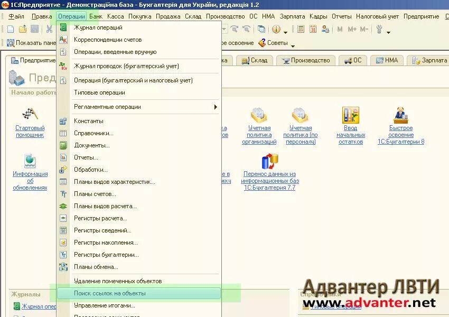Switch to the Производство tab

306,60
